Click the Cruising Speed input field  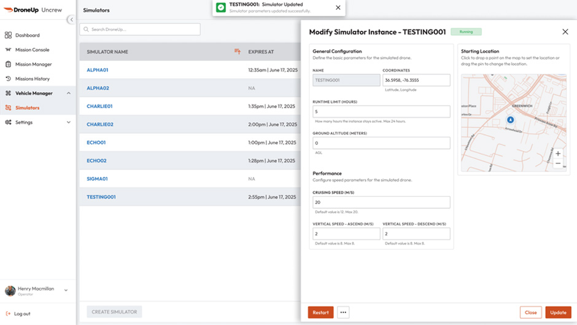[x=381, y=202]
